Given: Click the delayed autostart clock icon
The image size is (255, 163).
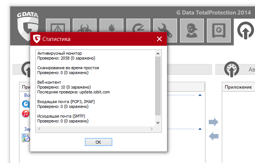Looking at the screenshot, I should (x=232, y=69).
